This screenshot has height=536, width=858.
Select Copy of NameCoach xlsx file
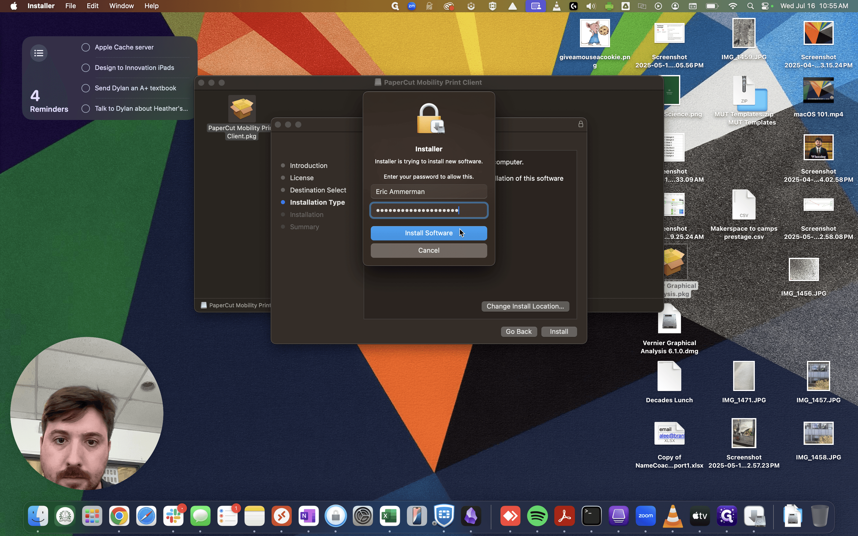pos(669,433)
